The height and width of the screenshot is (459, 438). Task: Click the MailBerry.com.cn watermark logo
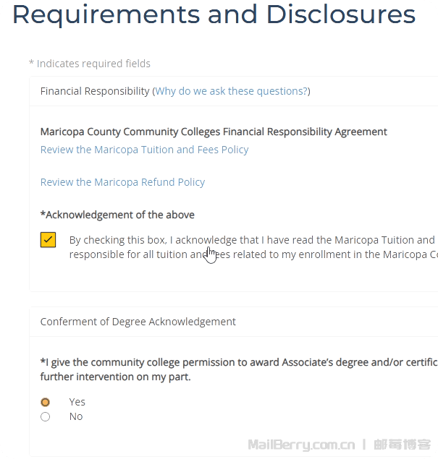click(301, 445)
